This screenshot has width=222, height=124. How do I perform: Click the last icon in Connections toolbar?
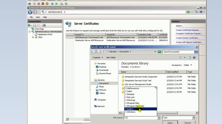tap(44, 25)
